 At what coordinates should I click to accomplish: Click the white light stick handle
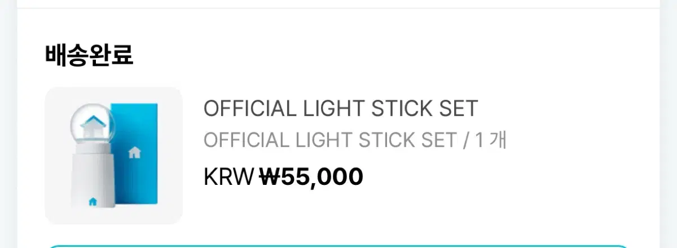click(x=91, y=175)
